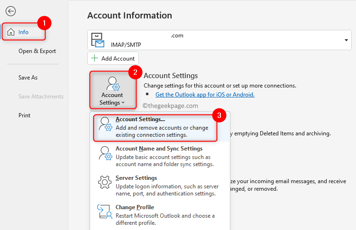Click the green plus Add Account icon
Viewport: 356px width, 230px height.
pyautogui.click(x=94, y=58)
